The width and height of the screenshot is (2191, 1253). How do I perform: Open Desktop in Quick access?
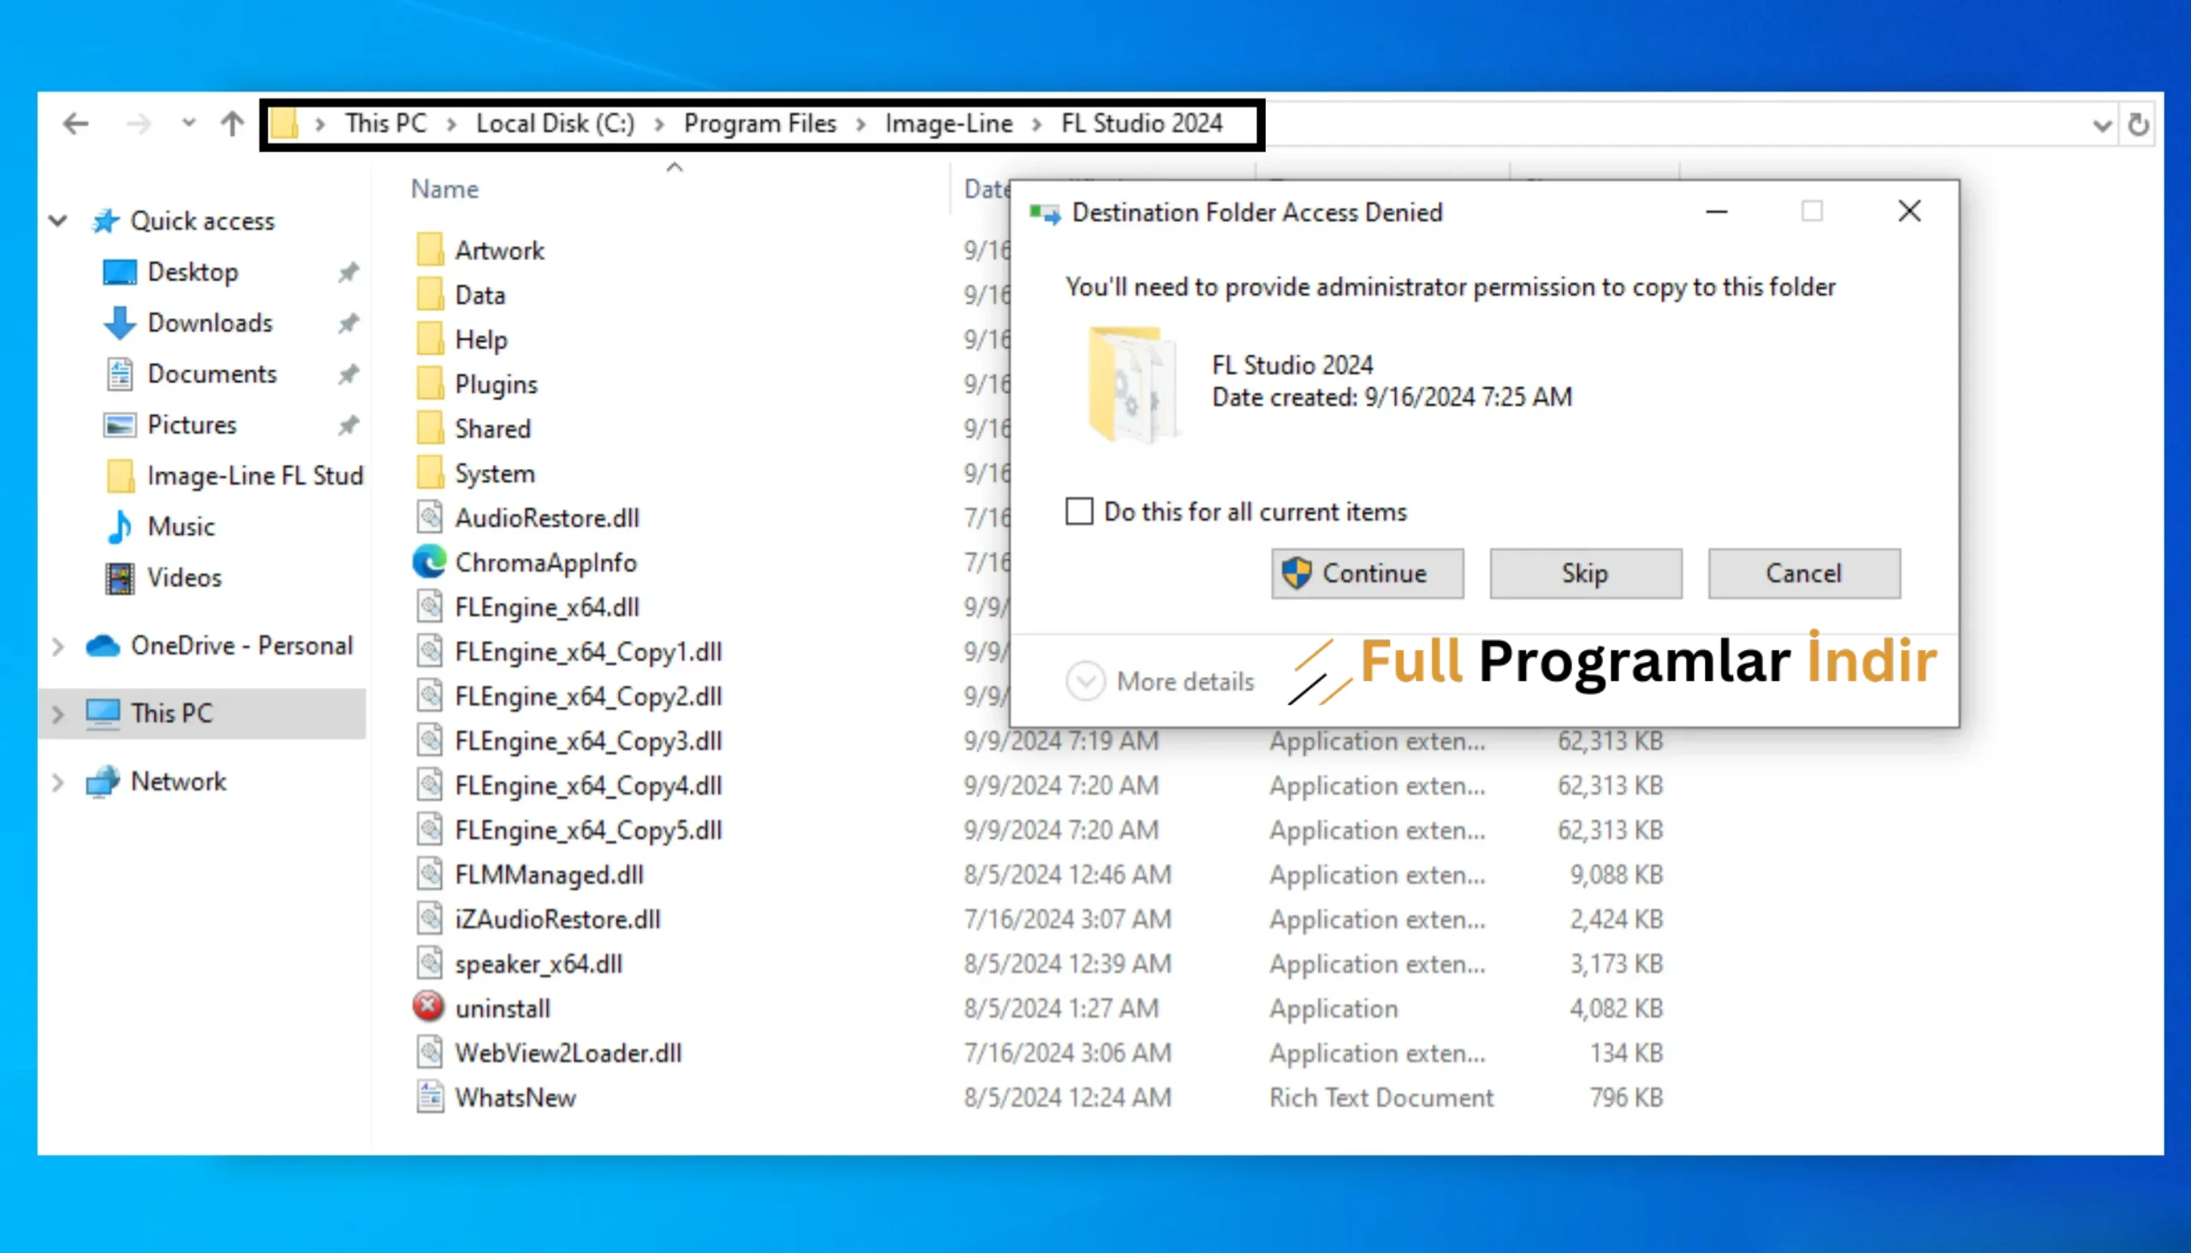[193, 272]
